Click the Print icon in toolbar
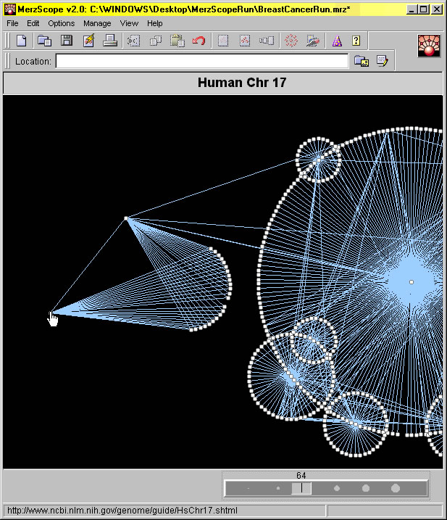Viewport: 447px width, 520px height. 110,41
